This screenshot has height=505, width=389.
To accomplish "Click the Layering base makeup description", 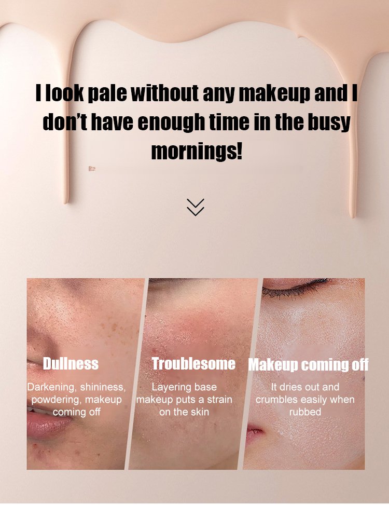I will [x=184, y=399].
